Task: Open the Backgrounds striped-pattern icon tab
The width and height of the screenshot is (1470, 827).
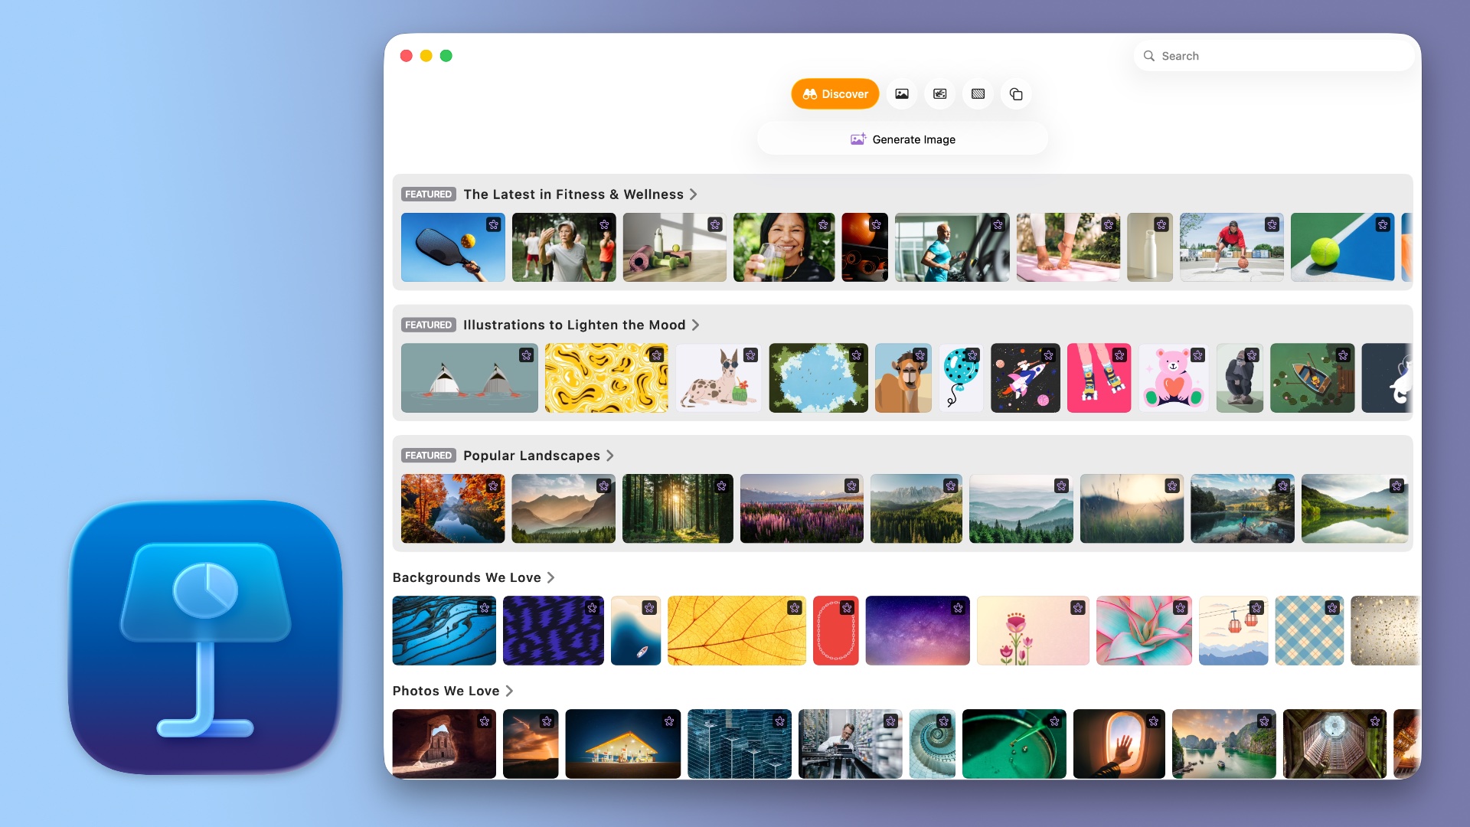Action: coord(978,94)
